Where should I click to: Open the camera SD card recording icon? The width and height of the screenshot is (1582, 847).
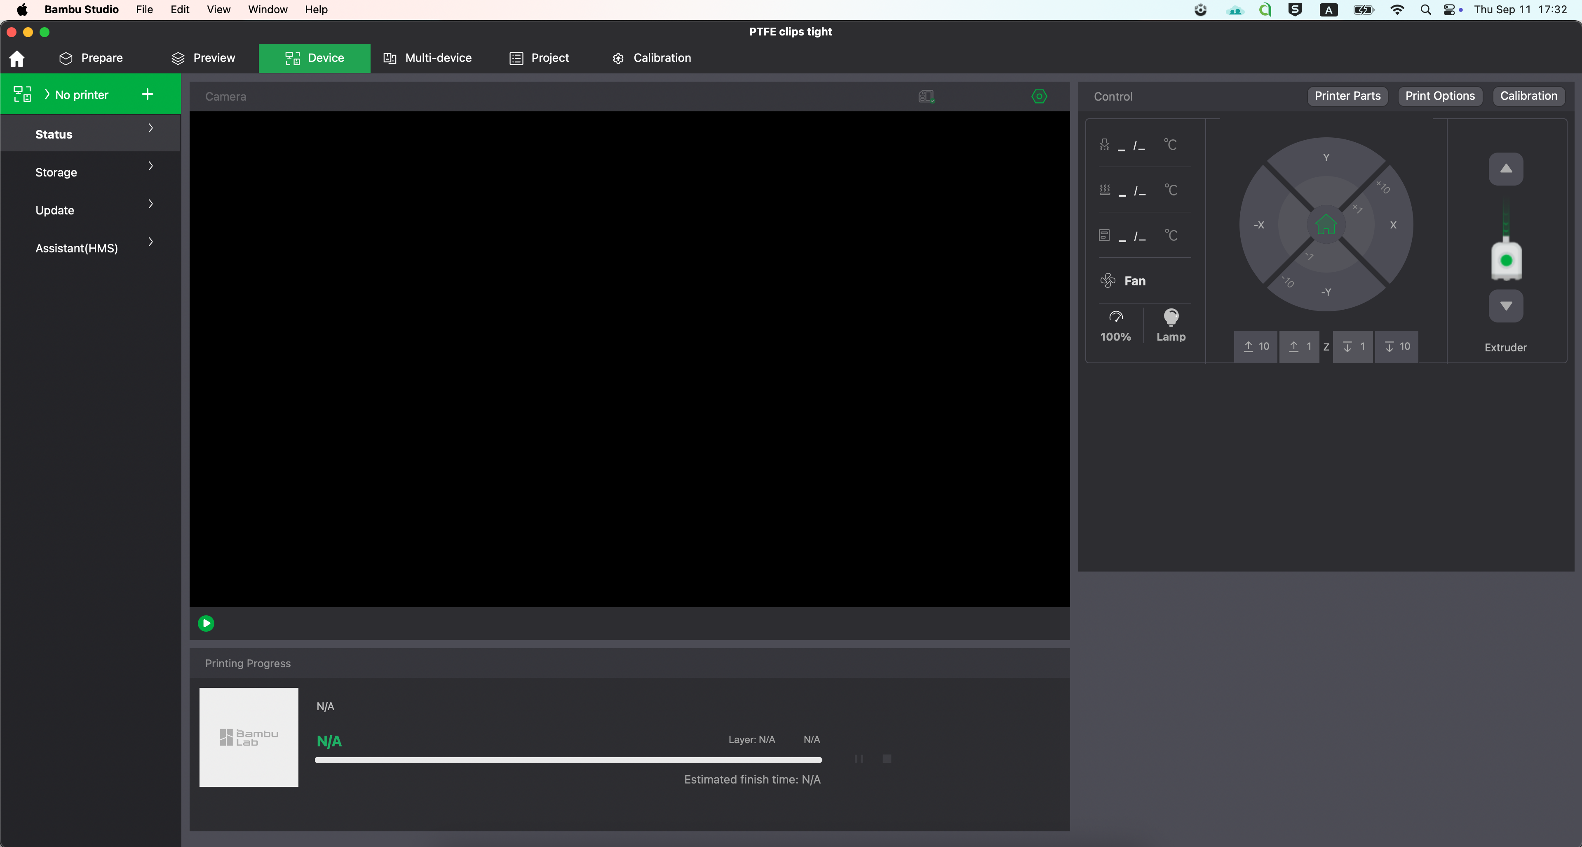pyautogui.click(x=926, y=96)
